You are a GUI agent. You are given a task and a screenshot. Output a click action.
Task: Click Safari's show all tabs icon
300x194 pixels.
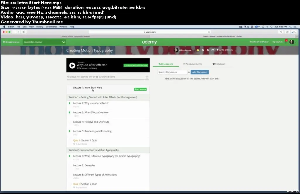tap(287, 32)
